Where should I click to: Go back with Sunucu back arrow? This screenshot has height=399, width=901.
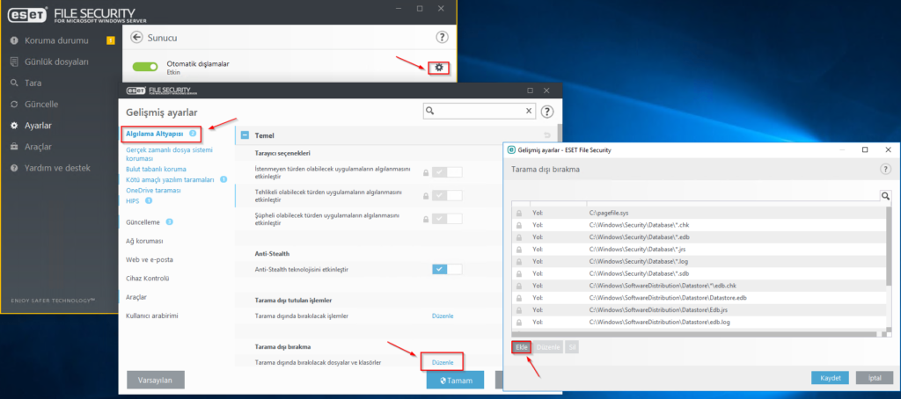(x=136, y=37)
